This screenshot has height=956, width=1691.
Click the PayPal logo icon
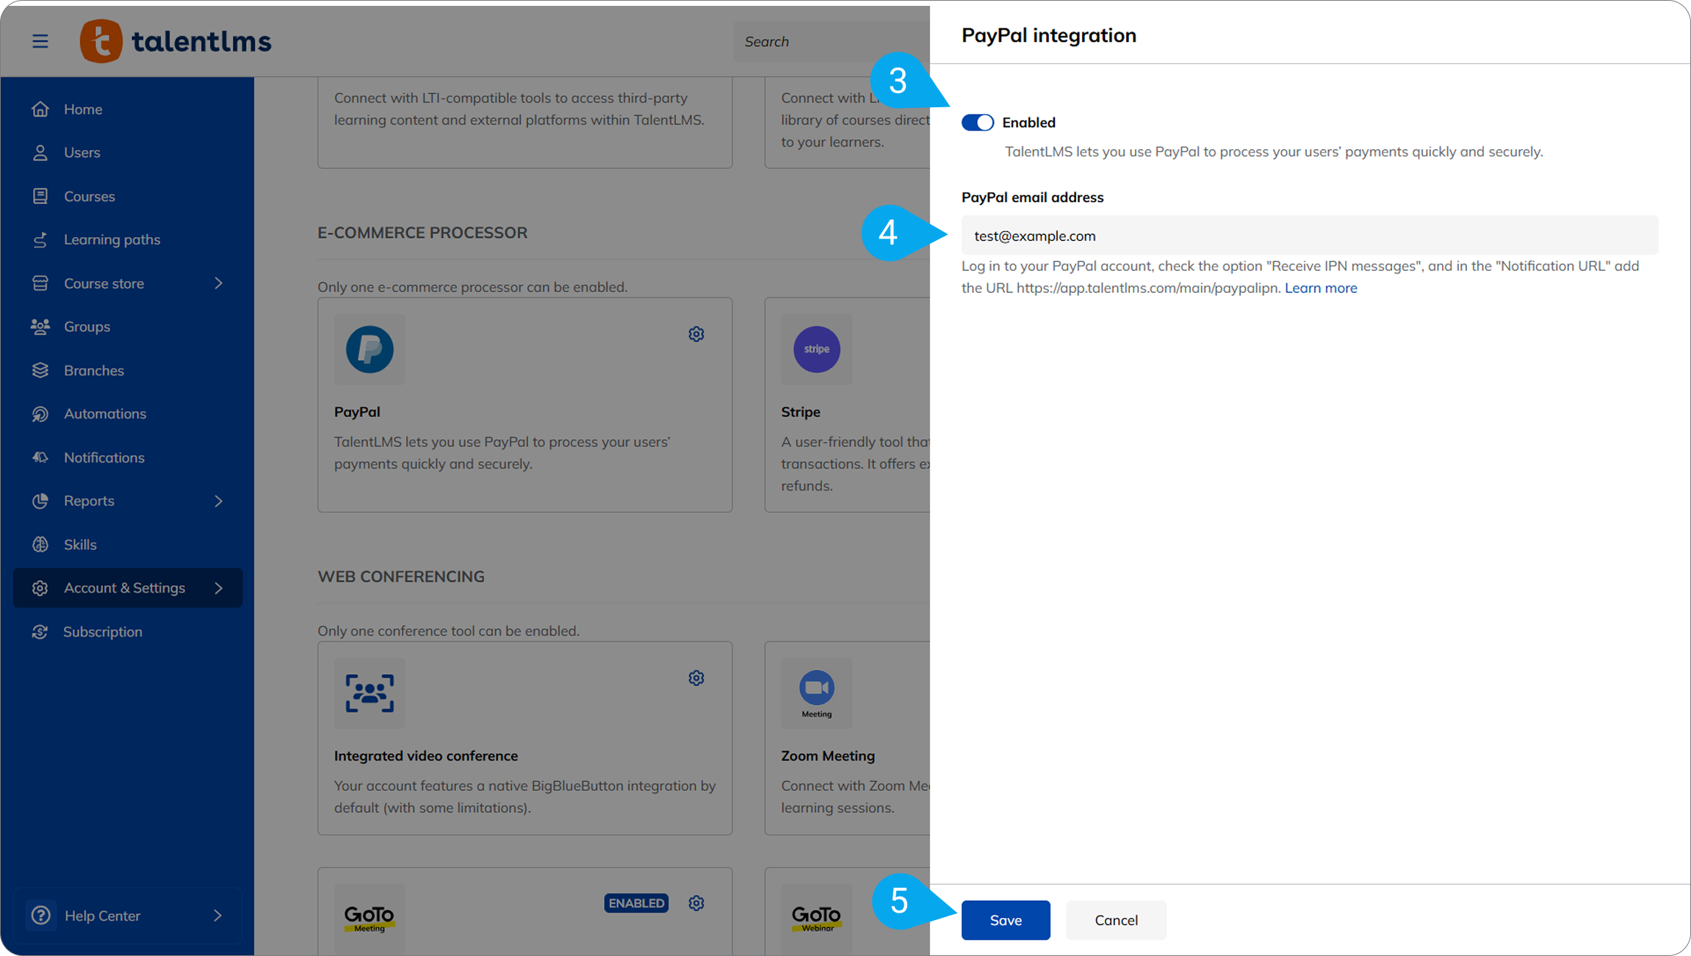(x=369, y=350)
